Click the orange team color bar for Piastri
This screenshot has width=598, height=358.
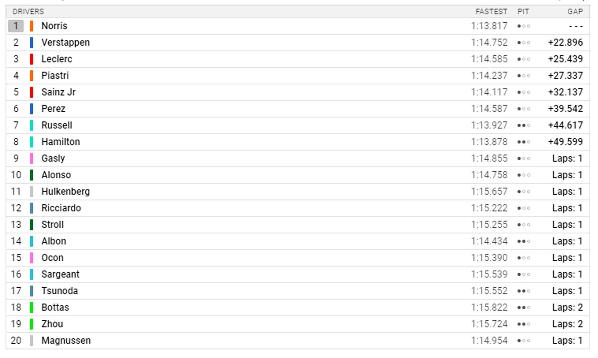(x=32, y=75)
